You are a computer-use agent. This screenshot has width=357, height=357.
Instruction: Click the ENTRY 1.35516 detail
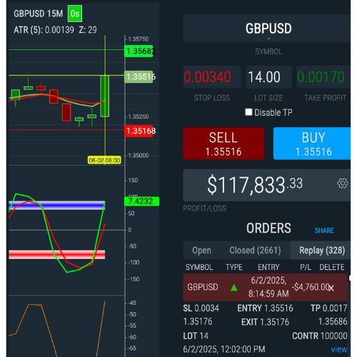click(265, 308)
